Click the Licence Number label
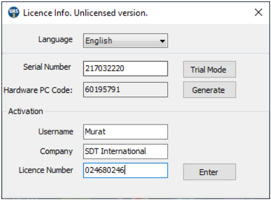Screen dimensions: 271x200 (46, 170)
